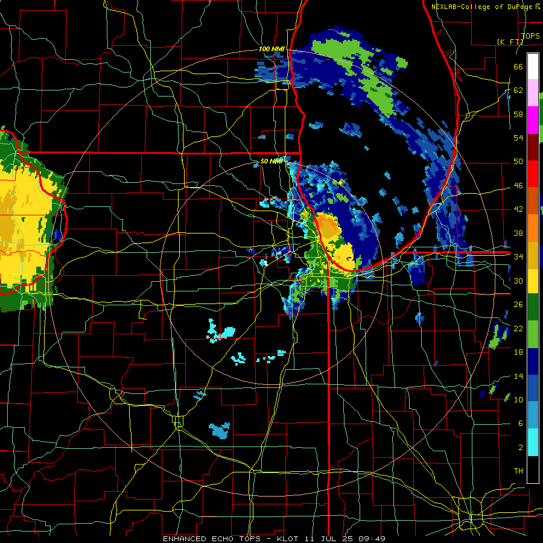The image size is (543, 543).
Task: Pick the cyan legend swatch
Action: (533, 442)
